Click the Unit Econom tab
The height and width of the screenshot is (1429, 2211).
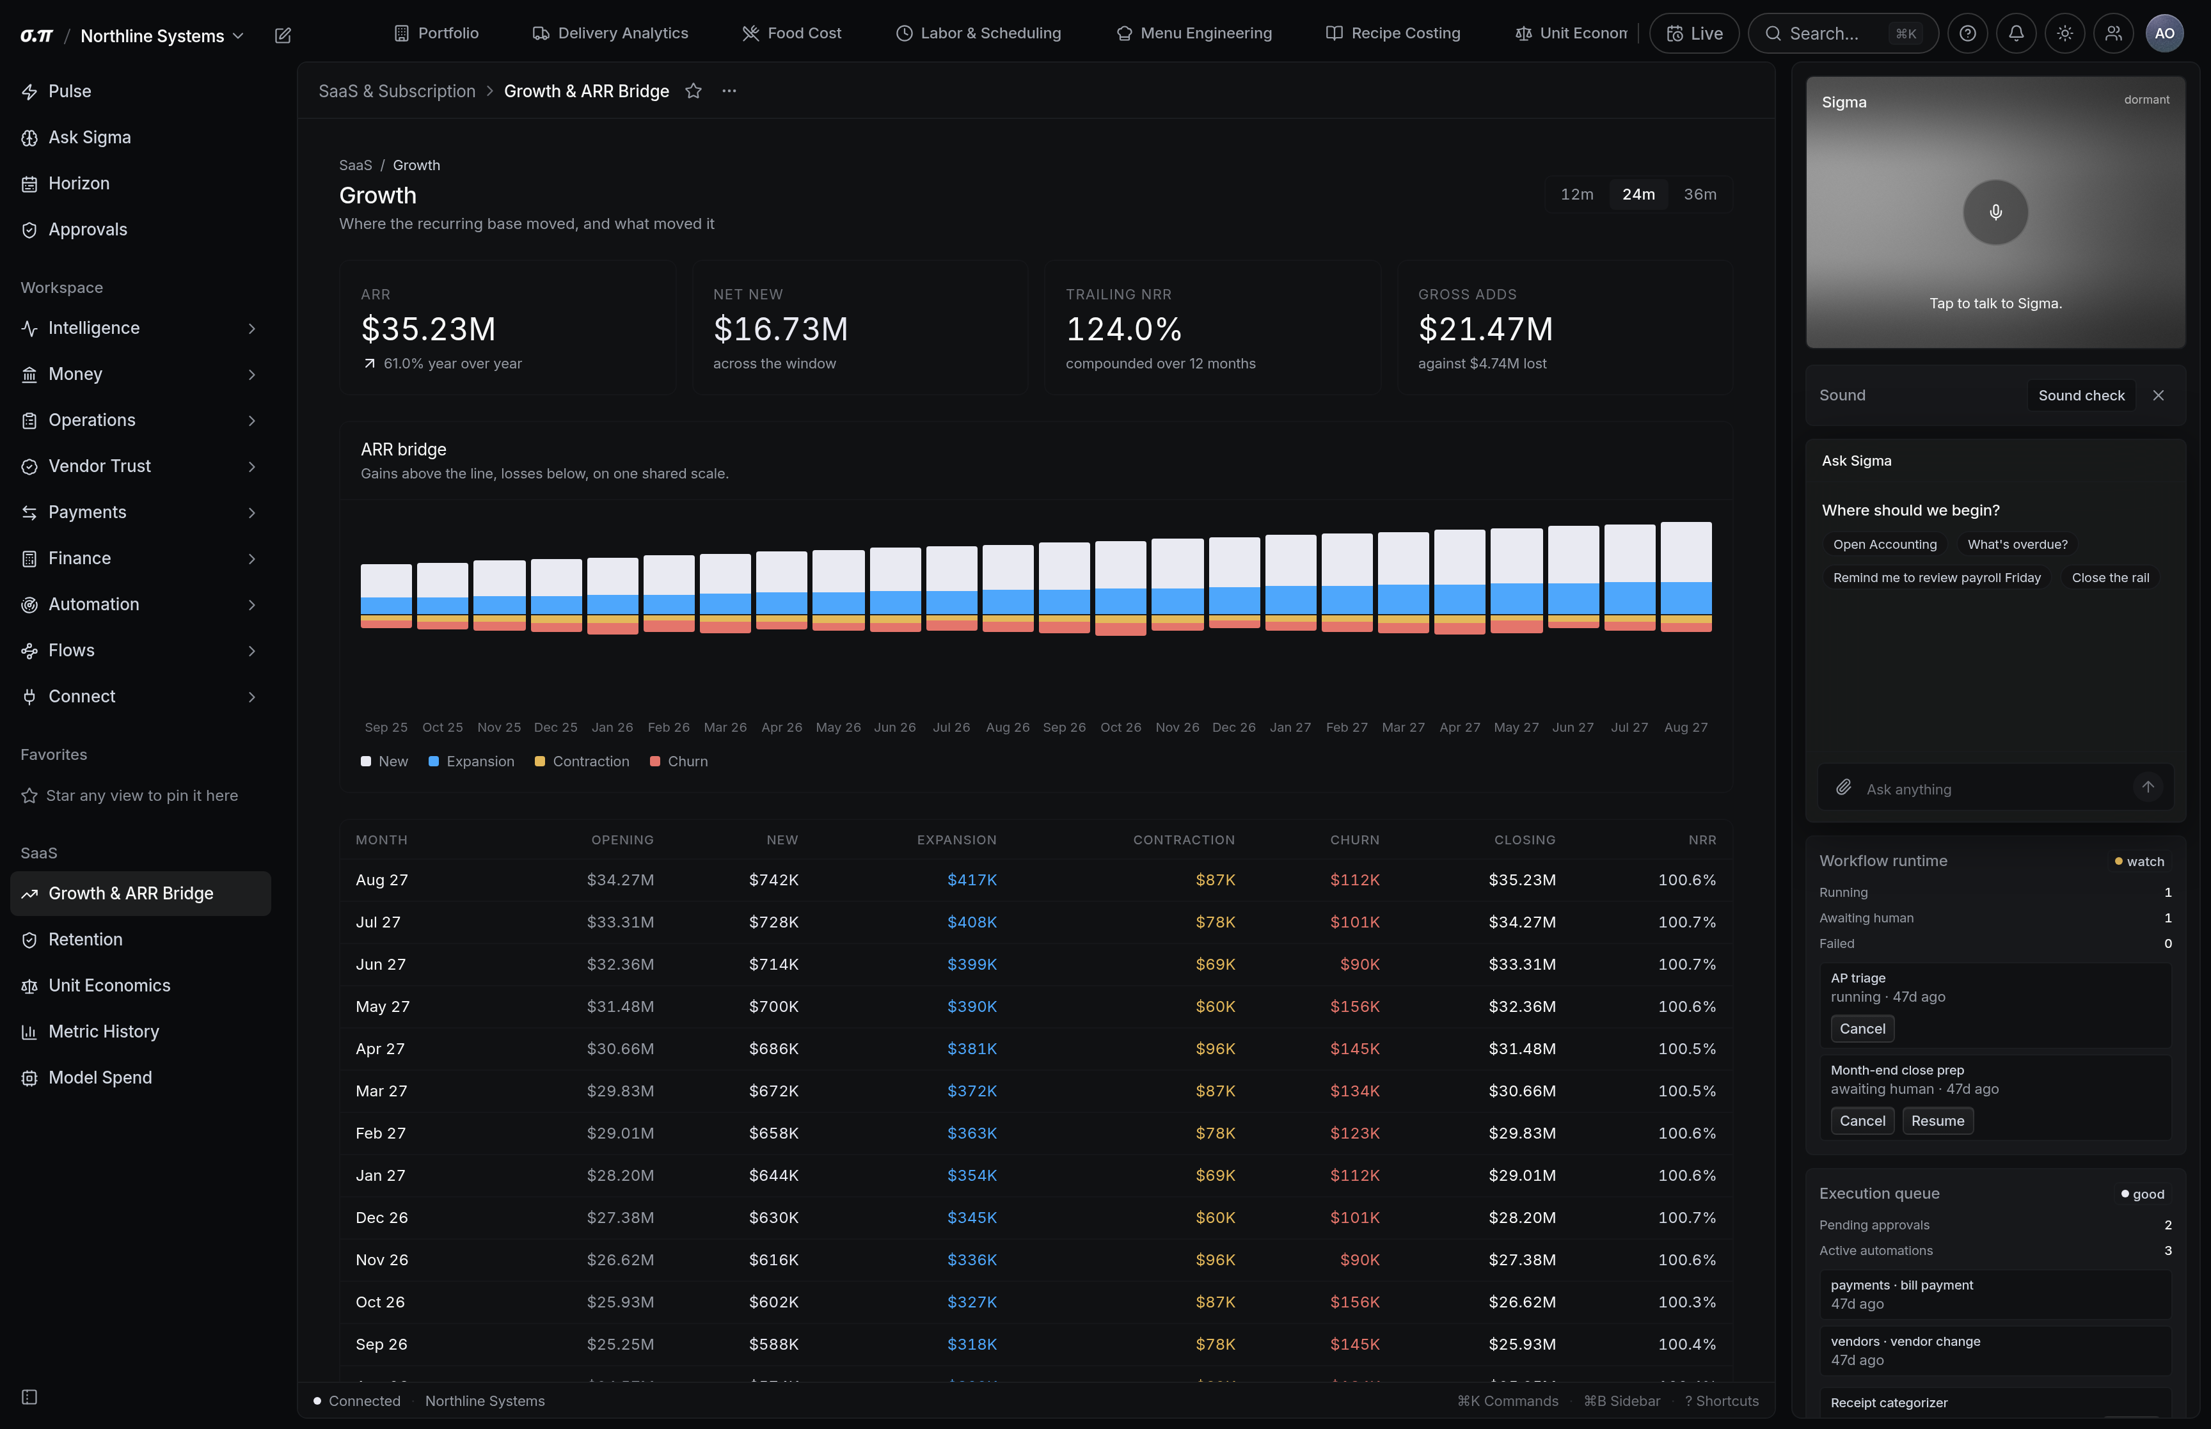click(1571, 33)
